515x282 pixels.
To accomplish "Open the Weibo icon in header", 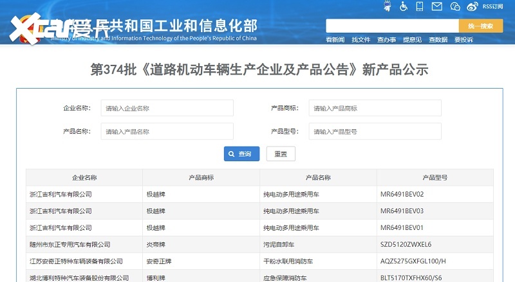I will 472,6.
